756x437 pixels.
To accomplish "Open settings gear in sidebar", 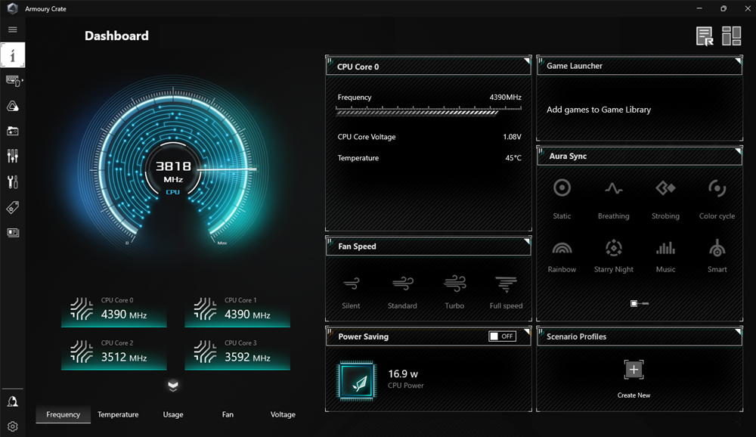I will click(x=13, y=426).
